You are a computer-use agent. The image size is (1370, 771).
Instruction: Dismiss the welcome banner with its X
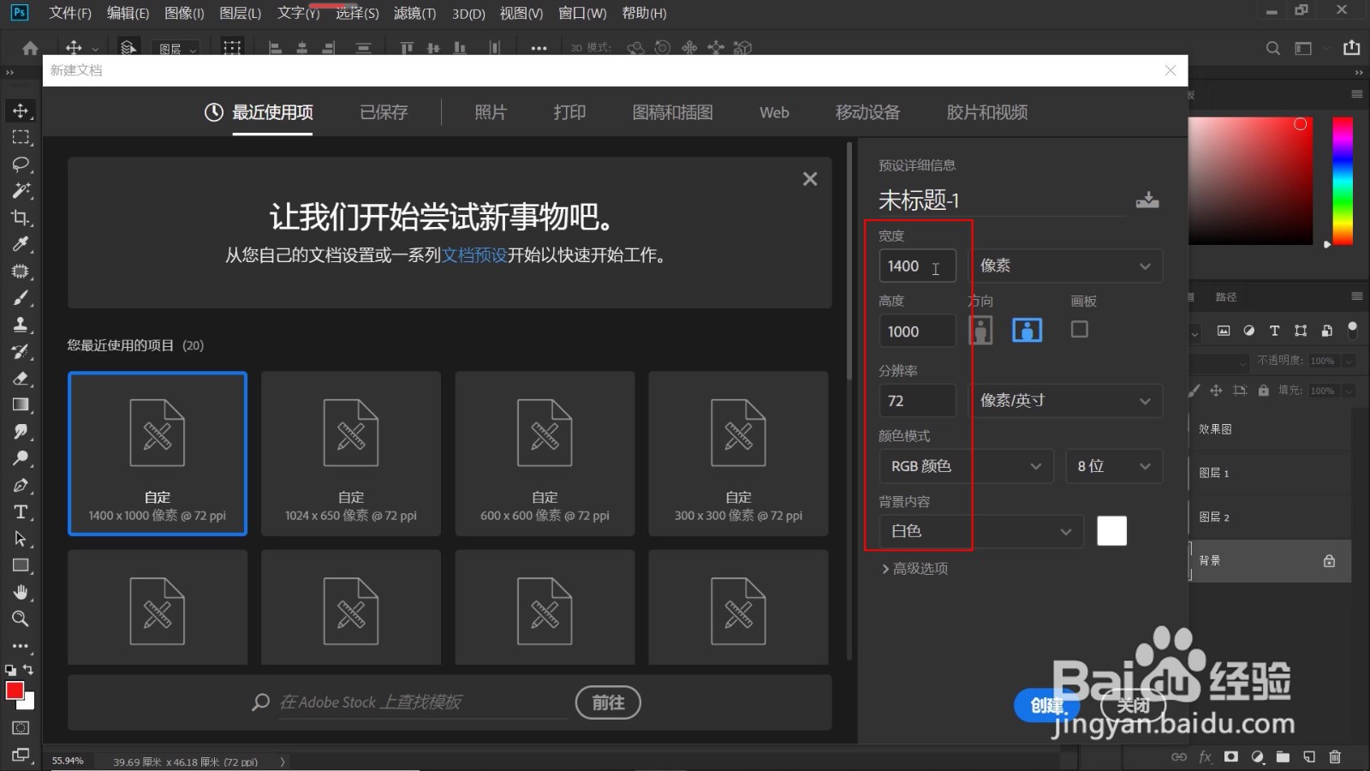click(810, 179)
